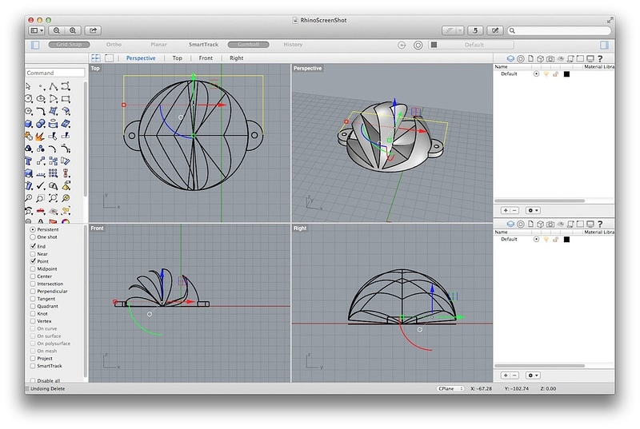Open the box object icon in lower panel
Image resolution: width=640 pixels, height=429 pixels.
[x=540, y=224]
